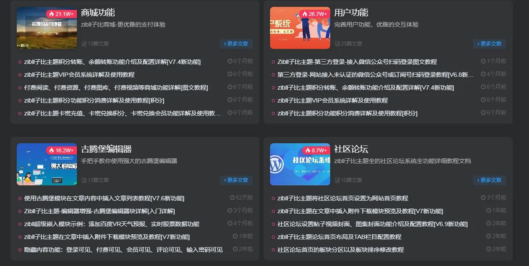Open article 社区论坛首页的板块分区以及板块排序修改教程
The width and height of the screenshot is (529, 266).
pyautogui.click(x=341, y=250)
